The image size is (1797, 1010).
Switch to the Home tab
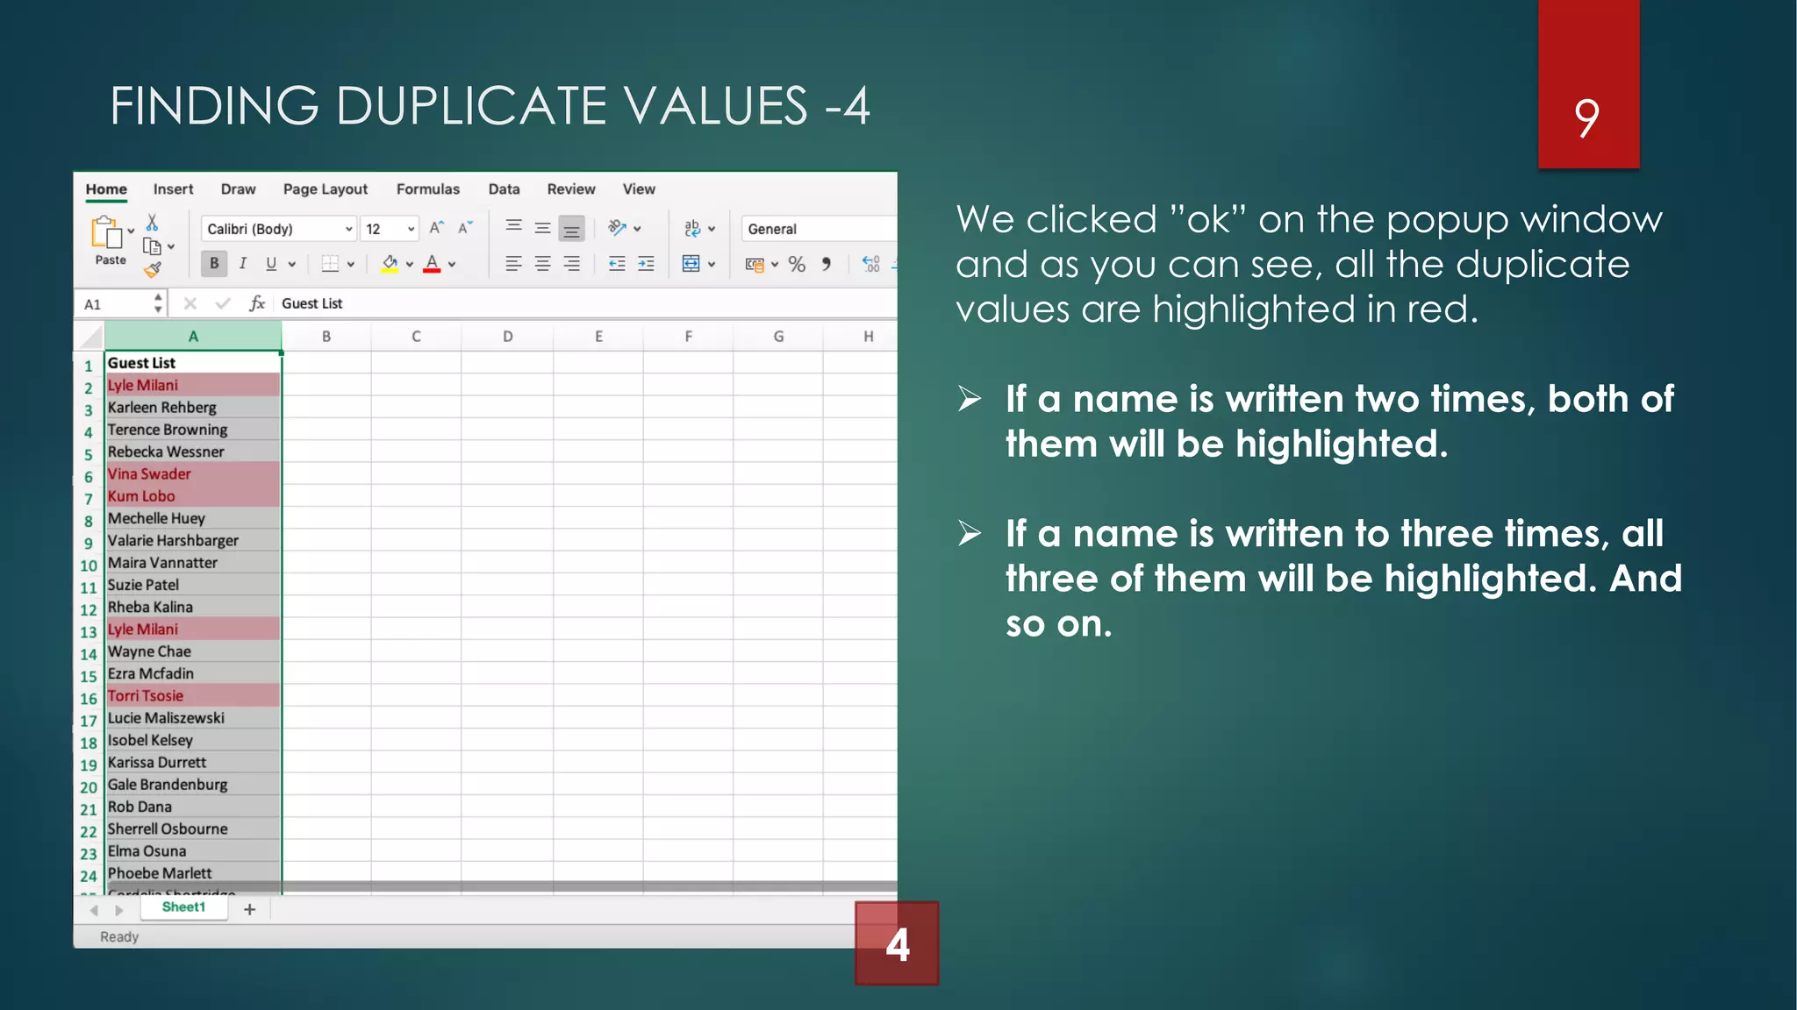106,189
